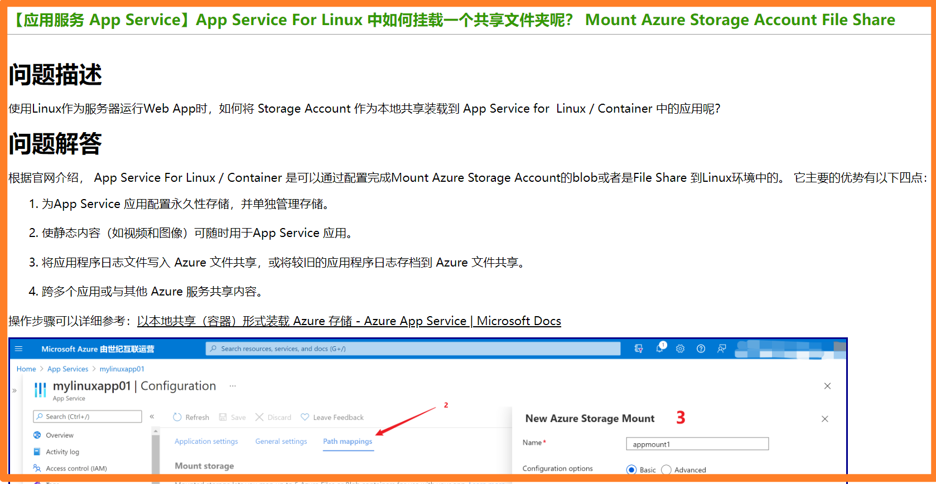Open the Azure portal hamburger menu
The width and height of the screenshot is (936, 484).
point(18,349)
